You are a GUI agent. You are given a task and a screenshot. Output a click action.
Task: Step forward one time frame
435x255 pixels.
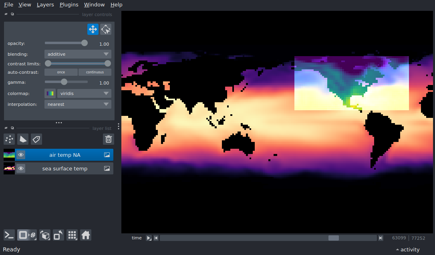pos(381,238)
